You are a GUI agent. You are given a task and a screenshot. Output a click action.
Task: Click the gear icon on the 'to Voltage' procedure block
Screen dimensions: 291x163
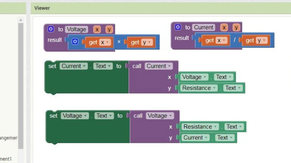51,29
